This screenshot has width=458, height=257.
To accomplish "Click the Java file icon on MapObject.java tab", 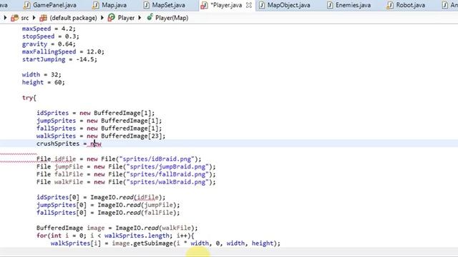I will tap(262, 5).
